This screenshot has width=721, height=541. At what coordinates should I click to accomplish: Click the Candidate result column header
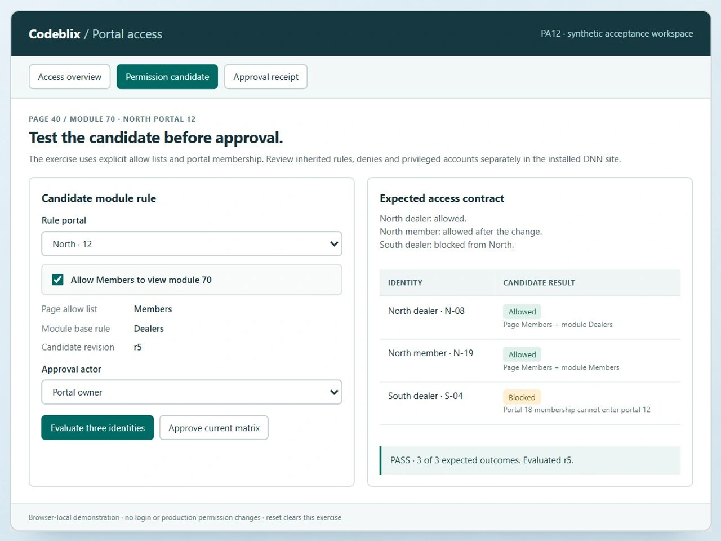[x=539, y=283]
